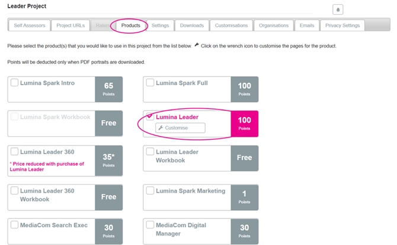Enable the Lumina Spark Intro checkbox
The width and height of the screenshot is (397, 245).
(15, 83)
